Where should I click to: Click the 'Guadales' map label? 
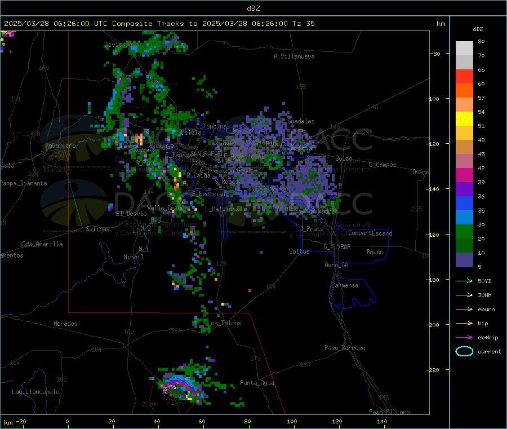tap(301, 121)
